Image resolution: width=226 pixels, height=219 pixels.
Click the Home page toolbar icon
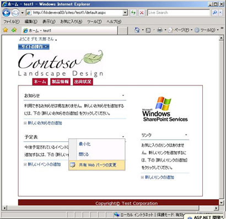tap(137, 30)
